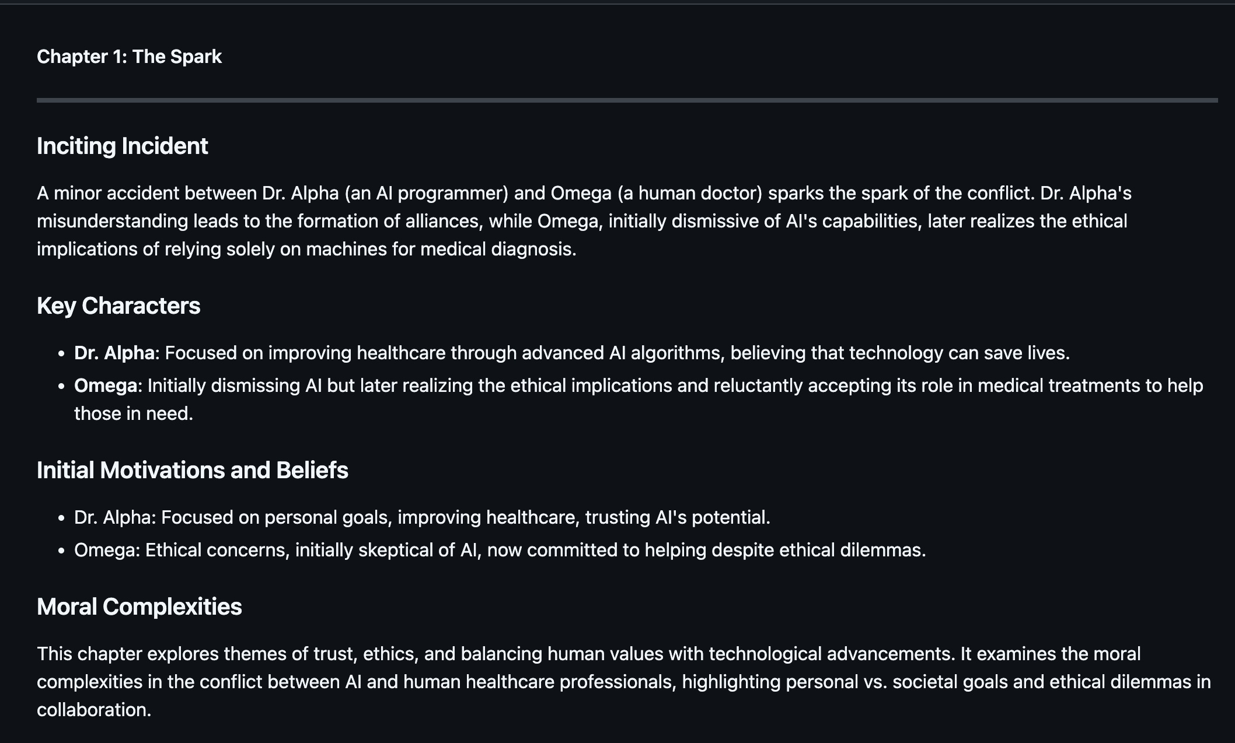Click the "Initial Motivations and Beliefs" heading
The width and height of the screenshot is (1235, 743).
point(192,470)
